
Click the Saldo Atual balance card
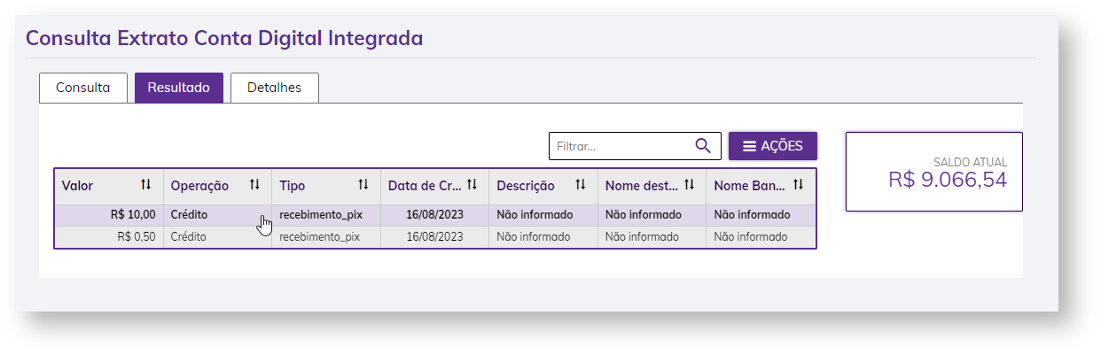tap(933, 172)
